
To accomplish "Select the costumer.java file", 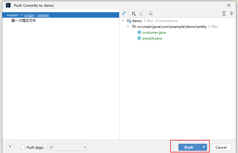I will point(154,33).
